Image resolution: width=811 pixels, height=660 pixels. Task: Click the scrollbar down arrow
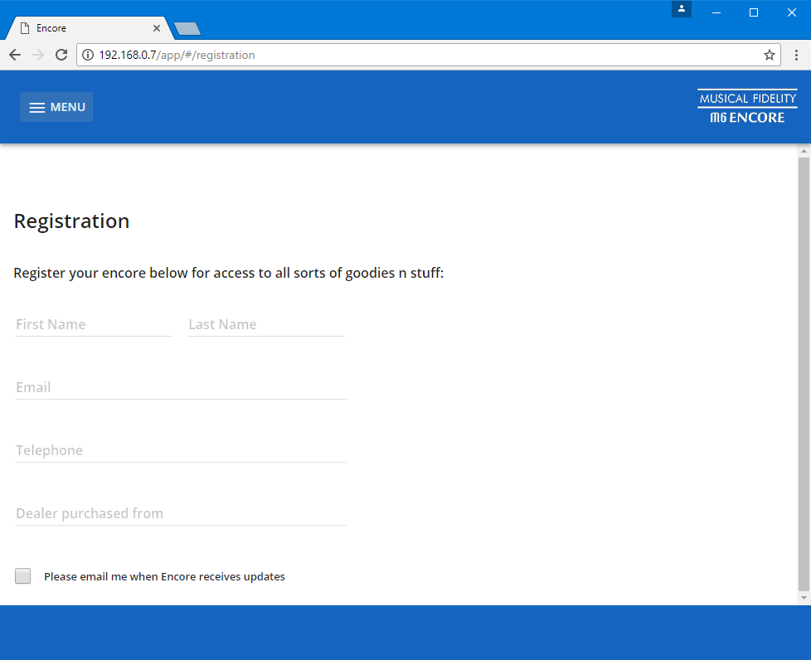click(x=804, y=598)
